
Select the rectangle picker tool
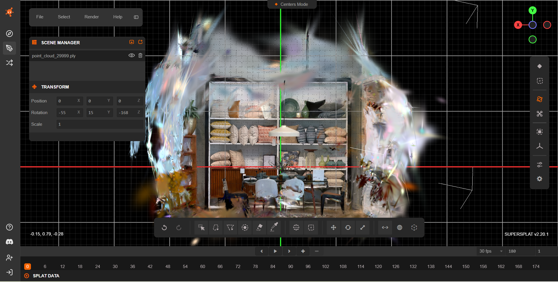pos(201,228)
